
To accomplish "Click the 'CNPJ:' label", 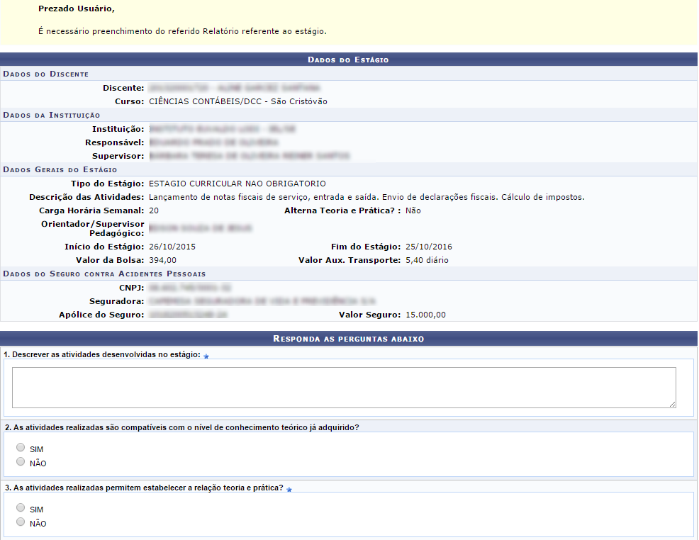I will pos(132,288).
